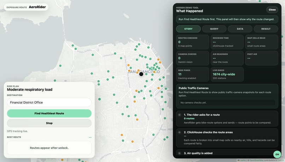Viewport: 285px width, 162px height.
Task: Expand the ClickHouse checks route areas step
Action: 227,138
